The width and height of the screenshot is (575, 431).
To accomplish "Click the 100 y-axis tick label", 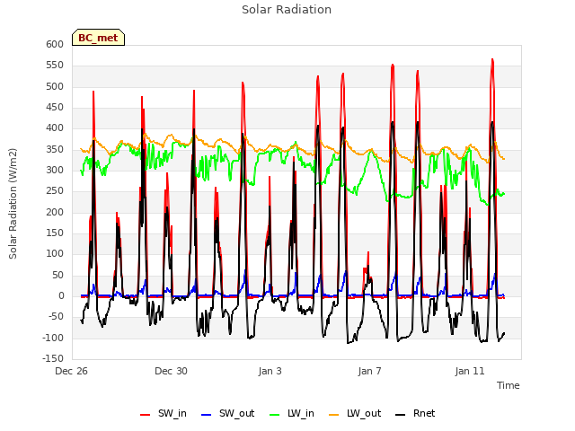I will pyautogui.click(x=55, y=254).
